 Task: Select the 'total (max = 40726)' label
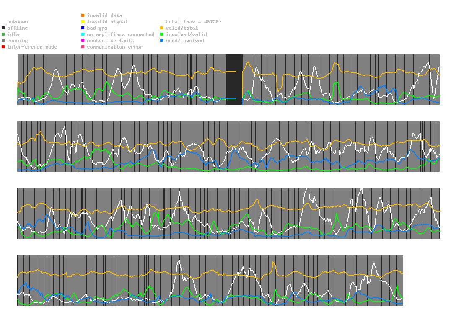(194, 22)
